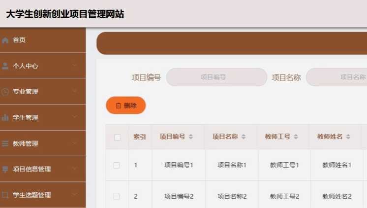Click the list icon beside 教师管理
The width and height of the screenshot is (367, 208).
click(x=5, y=144)
